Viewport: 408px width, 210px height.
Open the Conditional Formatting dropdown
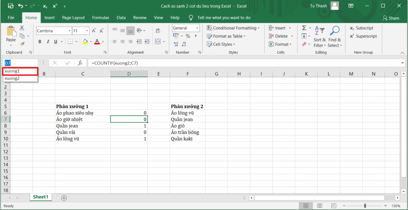point(233,28)
